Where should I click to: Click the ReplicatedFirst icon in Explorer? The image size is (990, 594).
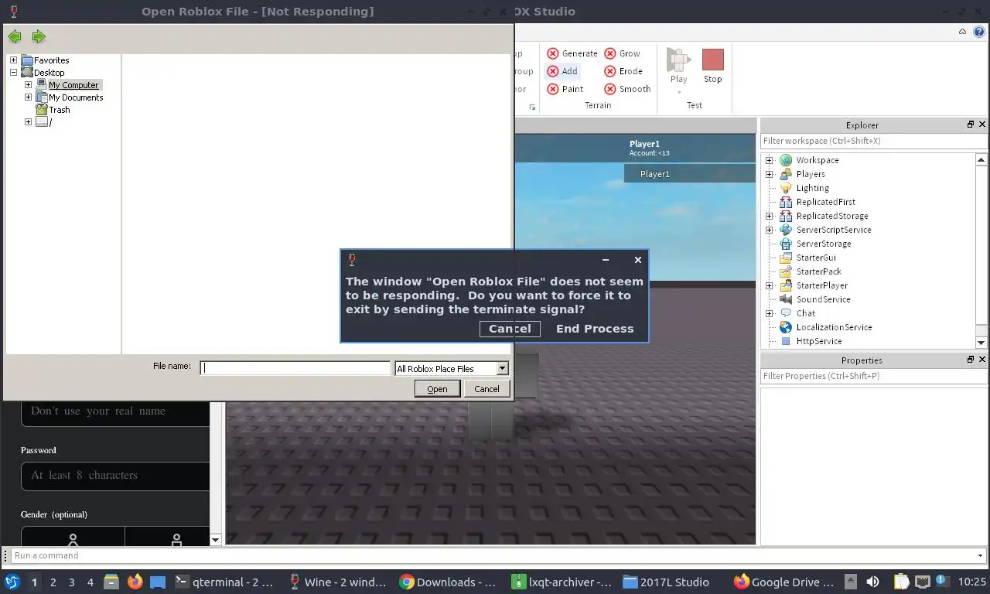click(x=786, y=202)
